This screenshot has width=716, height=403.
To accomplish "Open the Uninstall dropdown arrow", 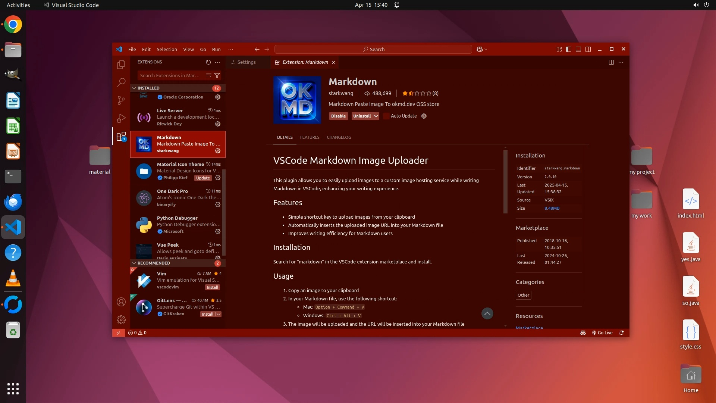I will click(x=376, y=116).
